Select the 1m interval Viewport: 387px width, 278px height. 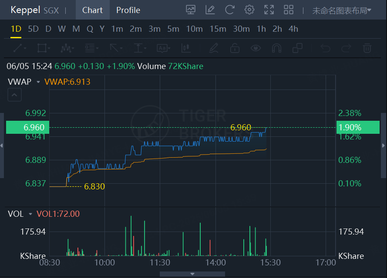117,29
